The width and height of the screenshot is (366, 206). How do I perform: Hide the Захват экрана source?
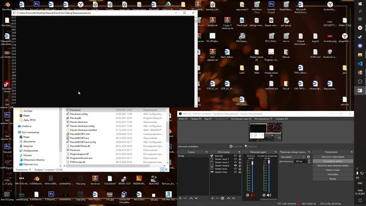[x=235, y=165]
